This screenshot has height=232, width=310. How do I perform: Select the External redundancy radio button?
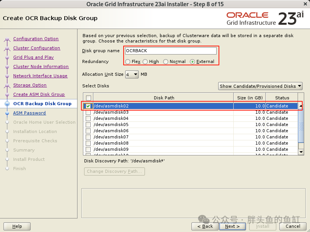pyautogui.click(x=192, y=62)
